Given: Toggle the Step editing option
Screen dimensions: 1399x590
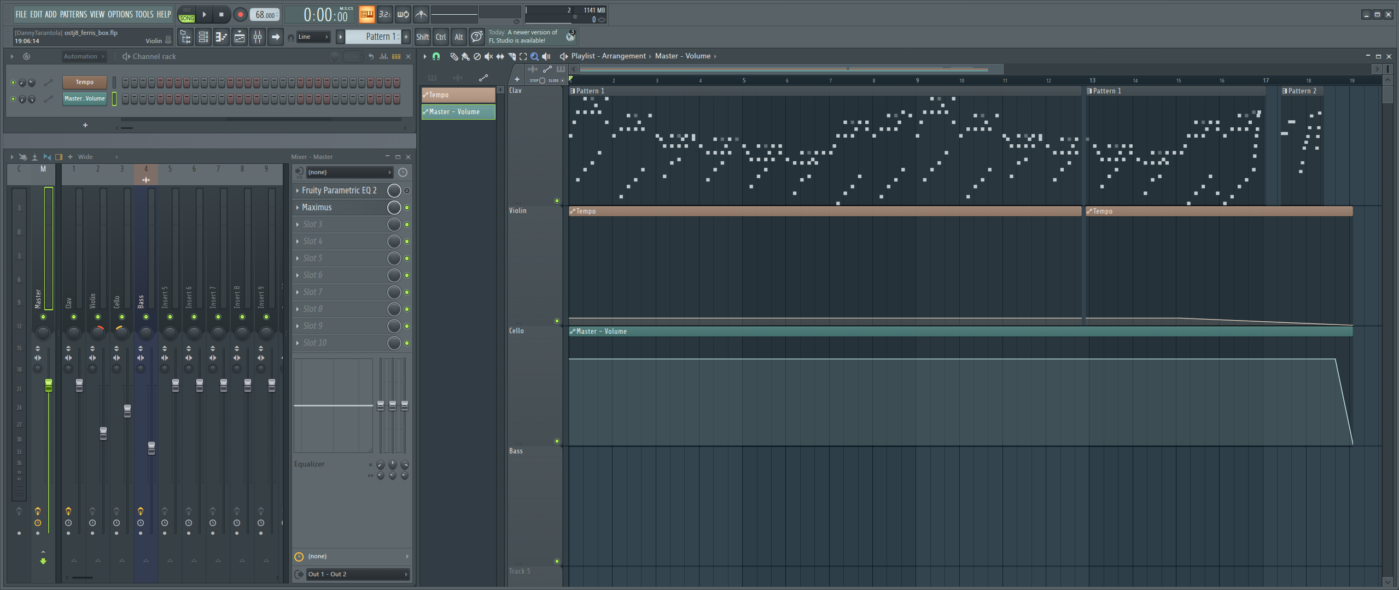Looking at the screenshot, I should (542, 80).
